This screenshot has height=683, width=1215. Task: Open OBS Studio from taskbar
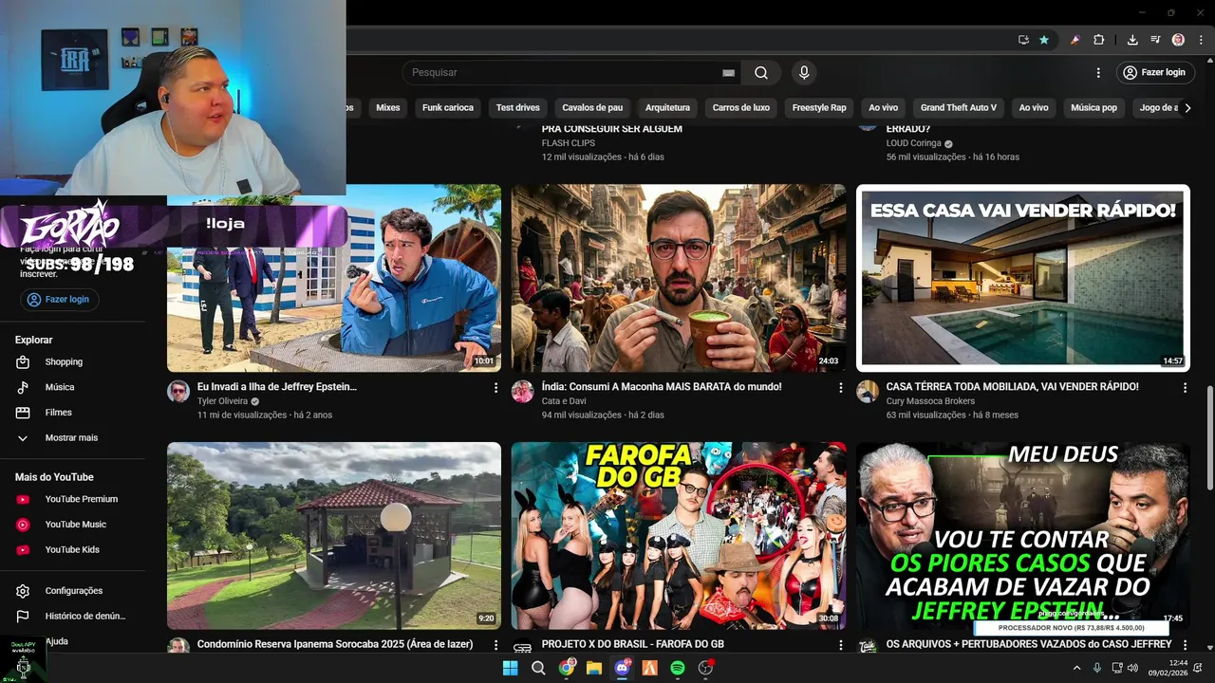click(705, 668)
